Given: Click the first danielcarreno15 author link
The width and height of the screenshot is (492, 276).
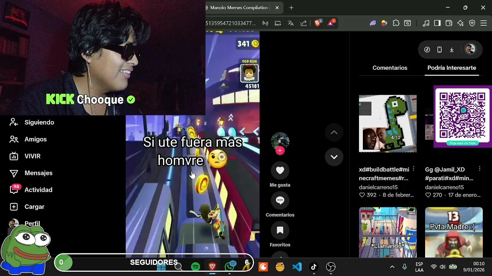Looking at the screenshot, I should click(x=378, y=187).
